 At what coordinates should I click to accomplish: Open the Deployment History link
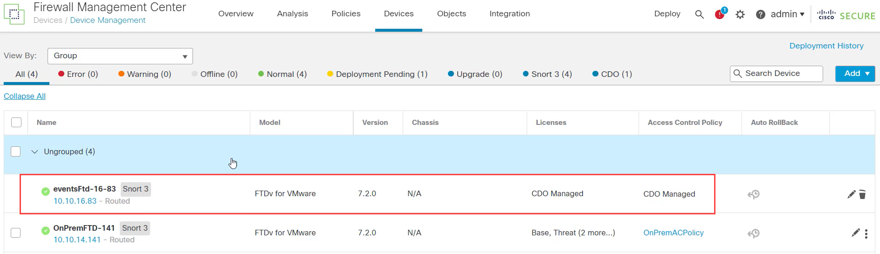tap(826, 46)
